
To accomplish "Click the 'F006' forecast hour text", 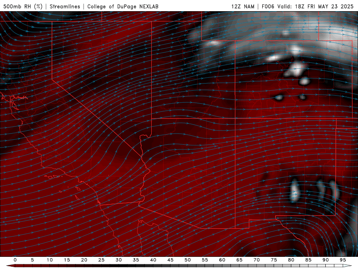I will (268, 6).
